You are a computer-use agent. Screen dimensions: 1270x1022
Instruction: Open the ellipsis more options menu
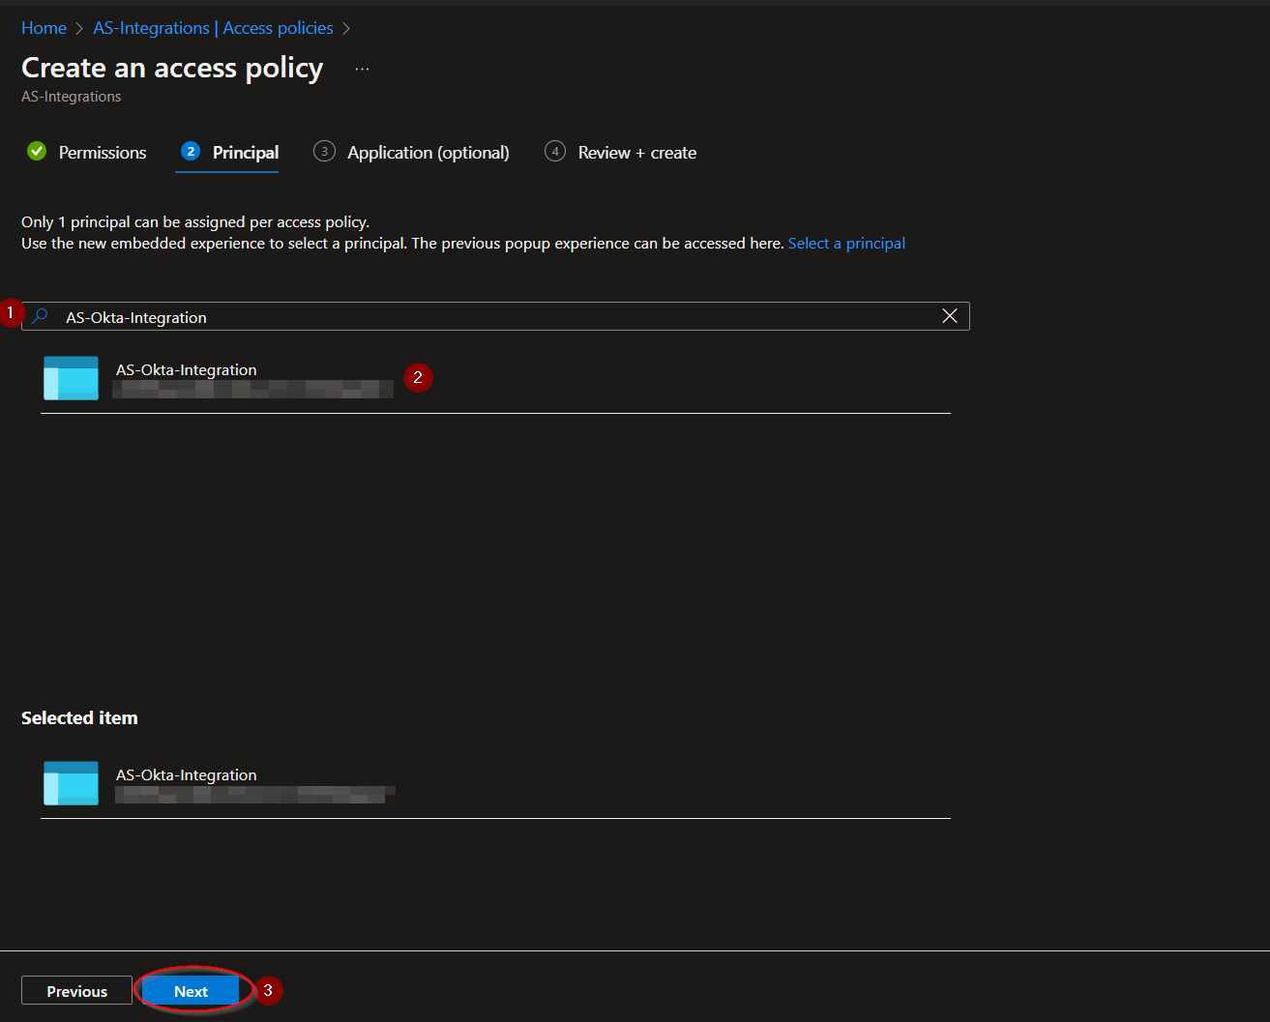362,69
